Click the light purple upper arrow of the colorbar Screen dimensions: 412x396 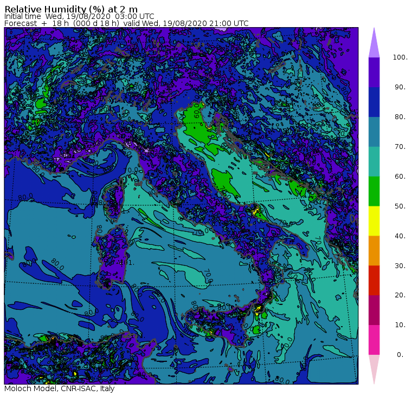374,44
